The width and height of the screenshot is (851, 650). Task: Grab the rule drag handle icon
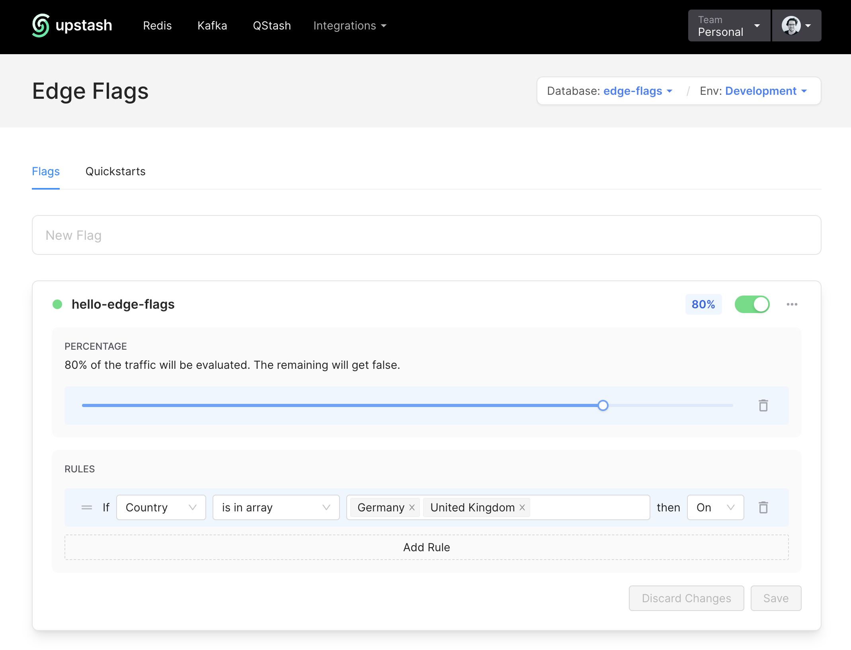coord(86,507)
